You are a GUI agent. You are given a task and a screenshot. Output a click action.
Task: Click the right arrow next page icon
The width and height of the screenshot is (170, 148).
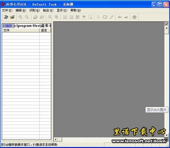[126, 17]
